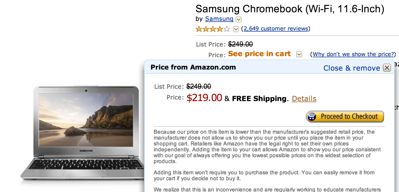Screen dimensions: 399x192
Task: Click the empty fifth star of the rating
Action: pyautogui.click(x=226, y=29)
